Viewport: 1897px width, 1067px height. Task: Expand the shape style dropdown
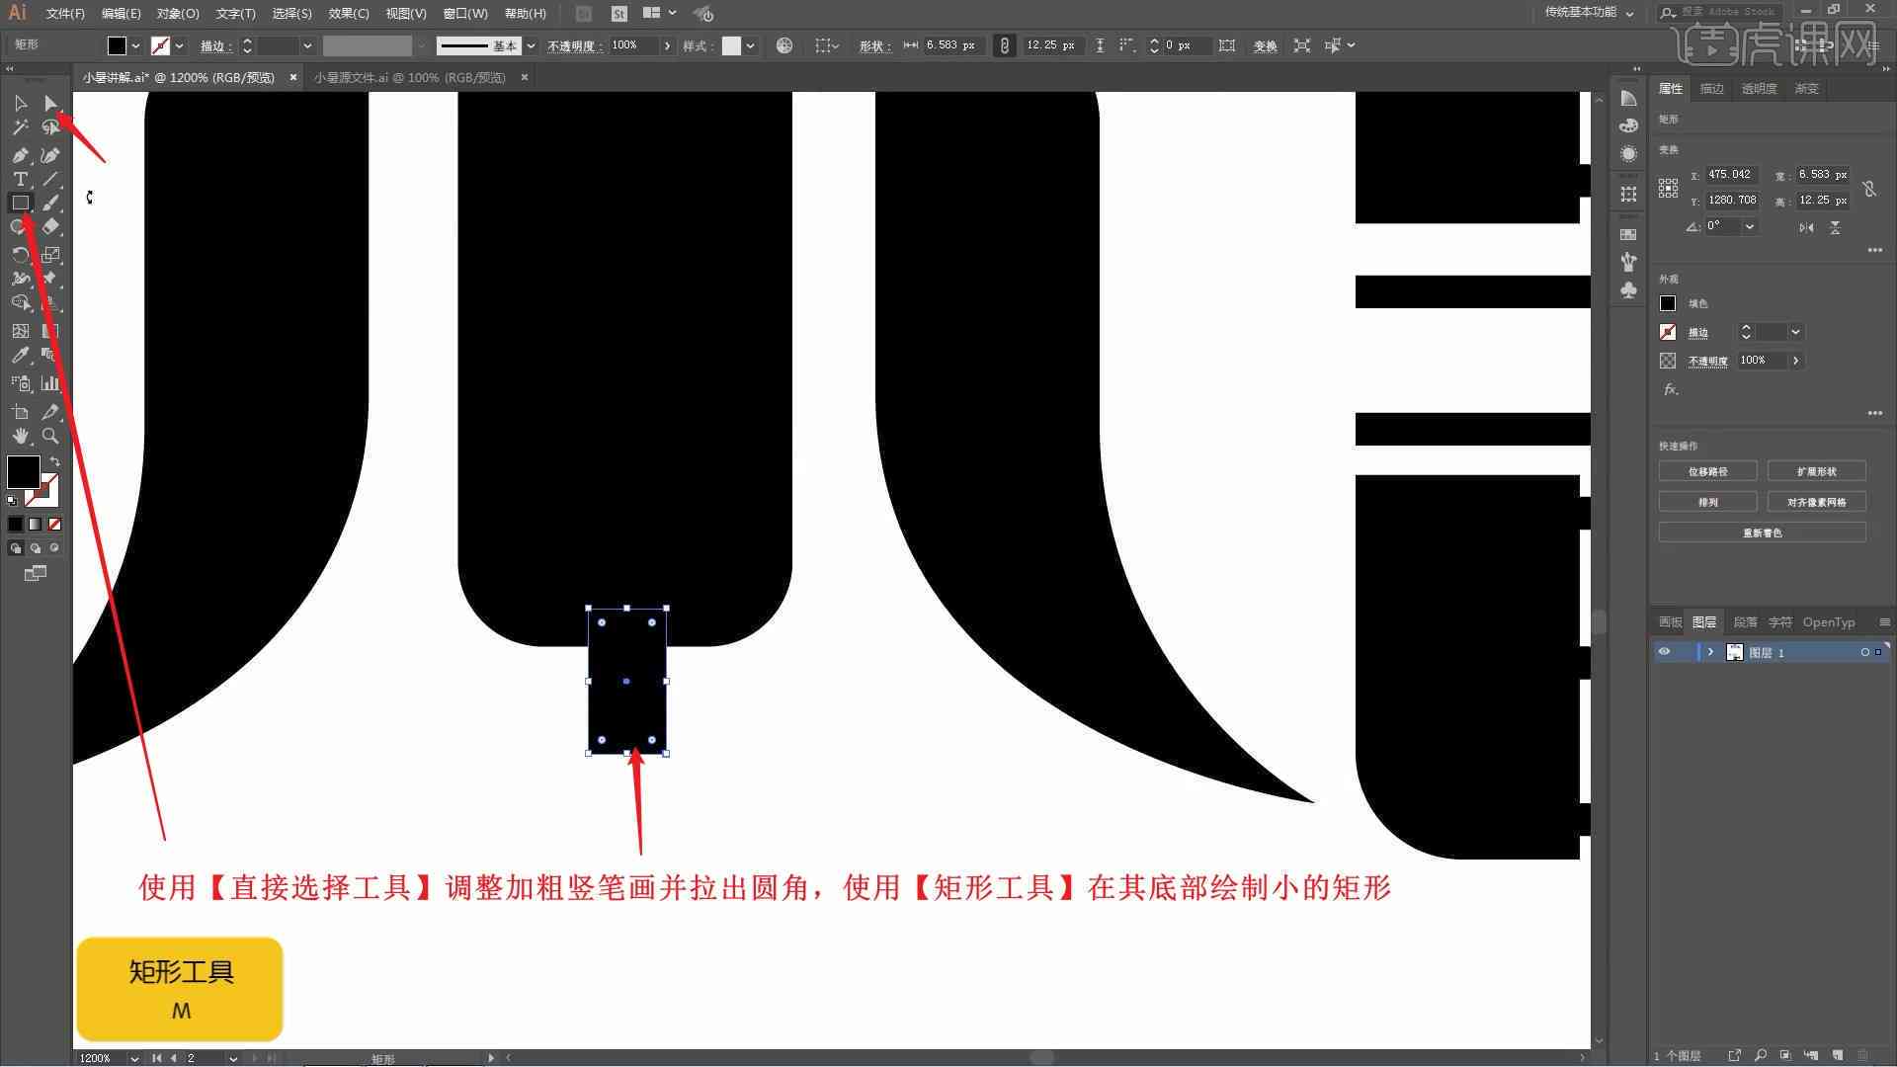pos(751,45)
